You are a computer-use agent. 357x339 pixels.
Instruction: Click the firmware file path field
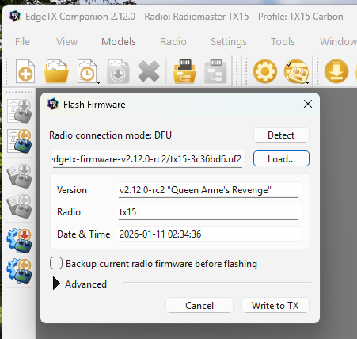(x=148, y=159)
